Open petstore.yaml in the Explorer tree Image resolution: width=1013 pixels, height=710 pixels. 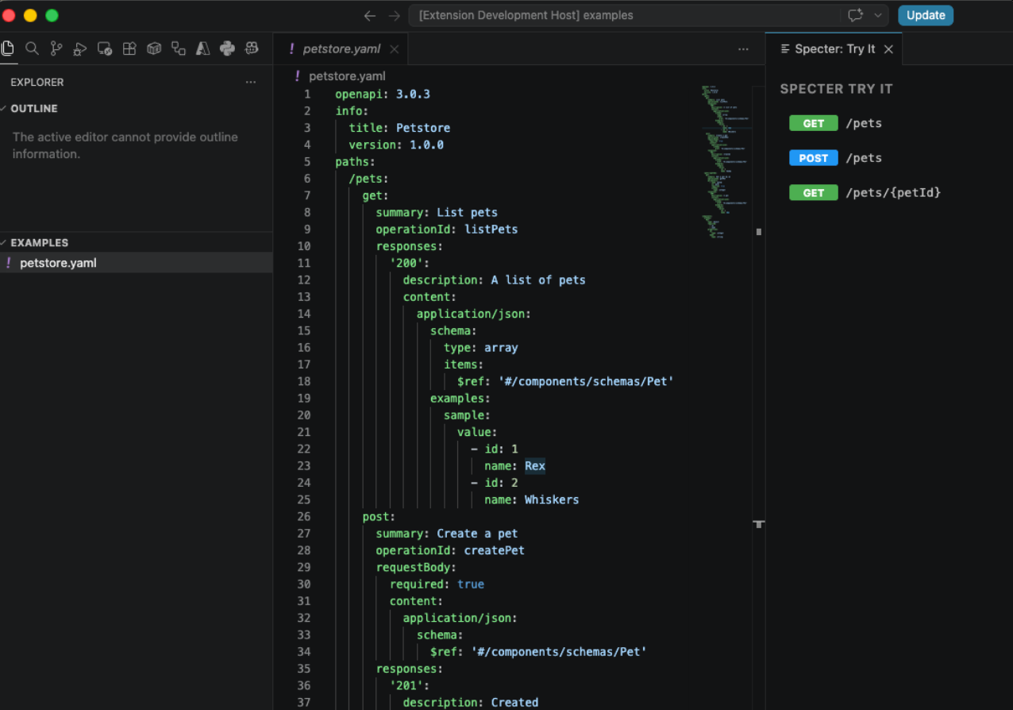coord(136,263)
